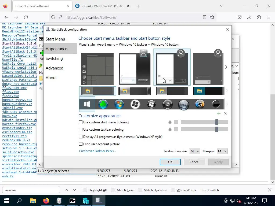
Task: Pick the Windows 7 colored orb button
Action: pos(119,104)
